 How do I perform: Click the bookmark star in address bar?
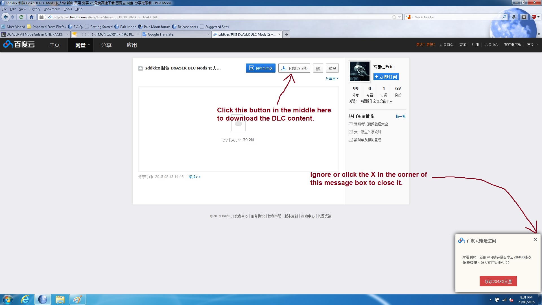click(394, 17)
